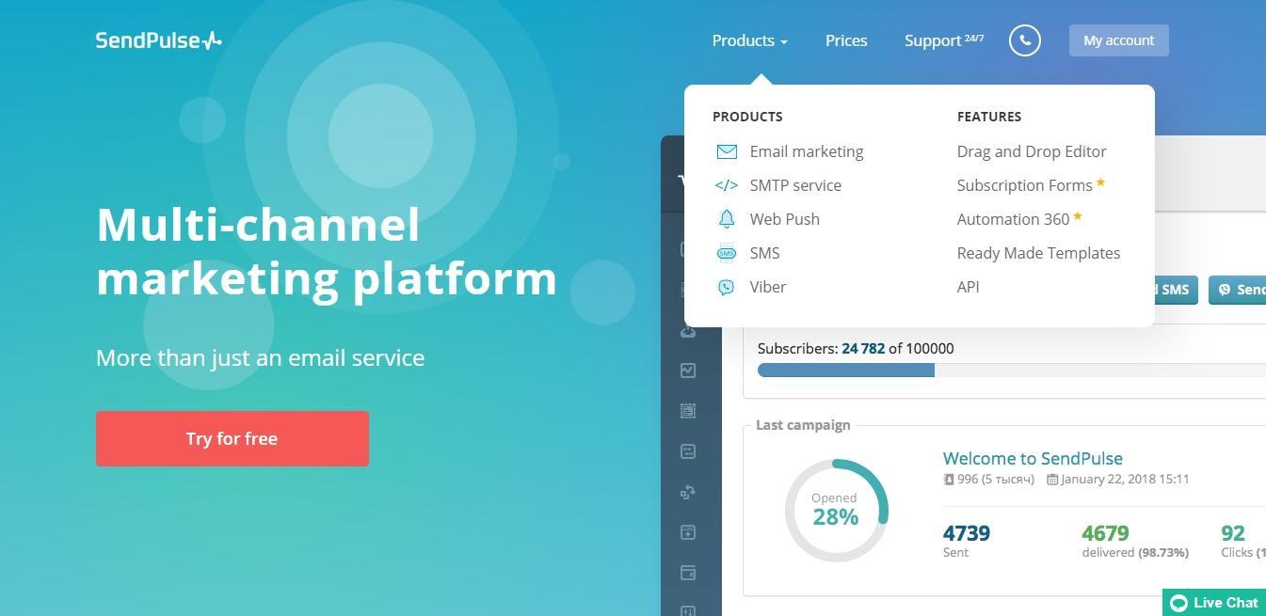The width and height of the screenshot is (1266, 616).
Task: Click the Opened 28% donut chart
Action: pos(836,511)
